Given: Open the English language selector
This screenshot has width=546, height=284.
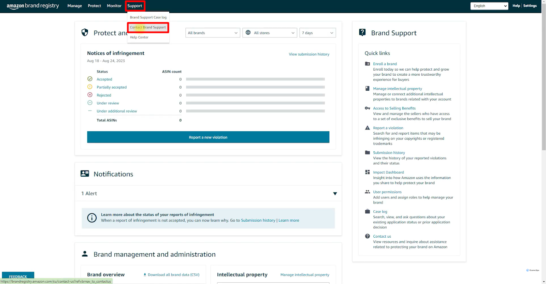Looking at the screenshot, I should [489, 6].
